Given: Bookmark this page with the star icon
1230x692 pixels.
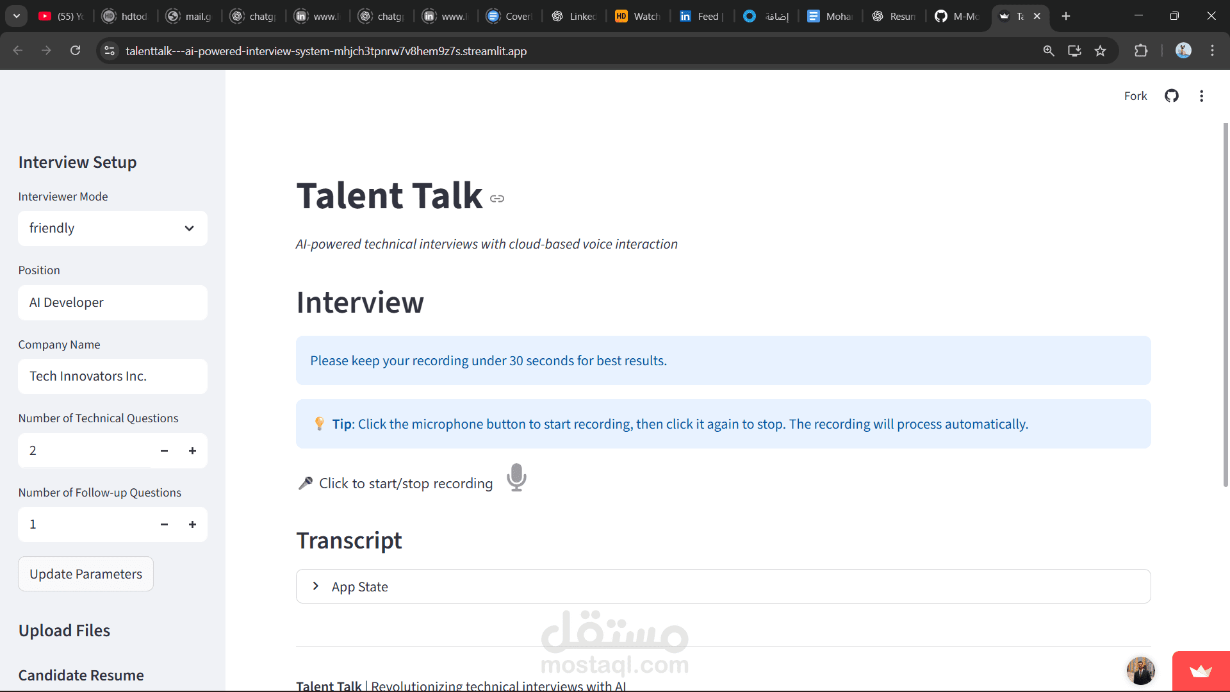Looking at the screenshot, I should coord(1100,51).
